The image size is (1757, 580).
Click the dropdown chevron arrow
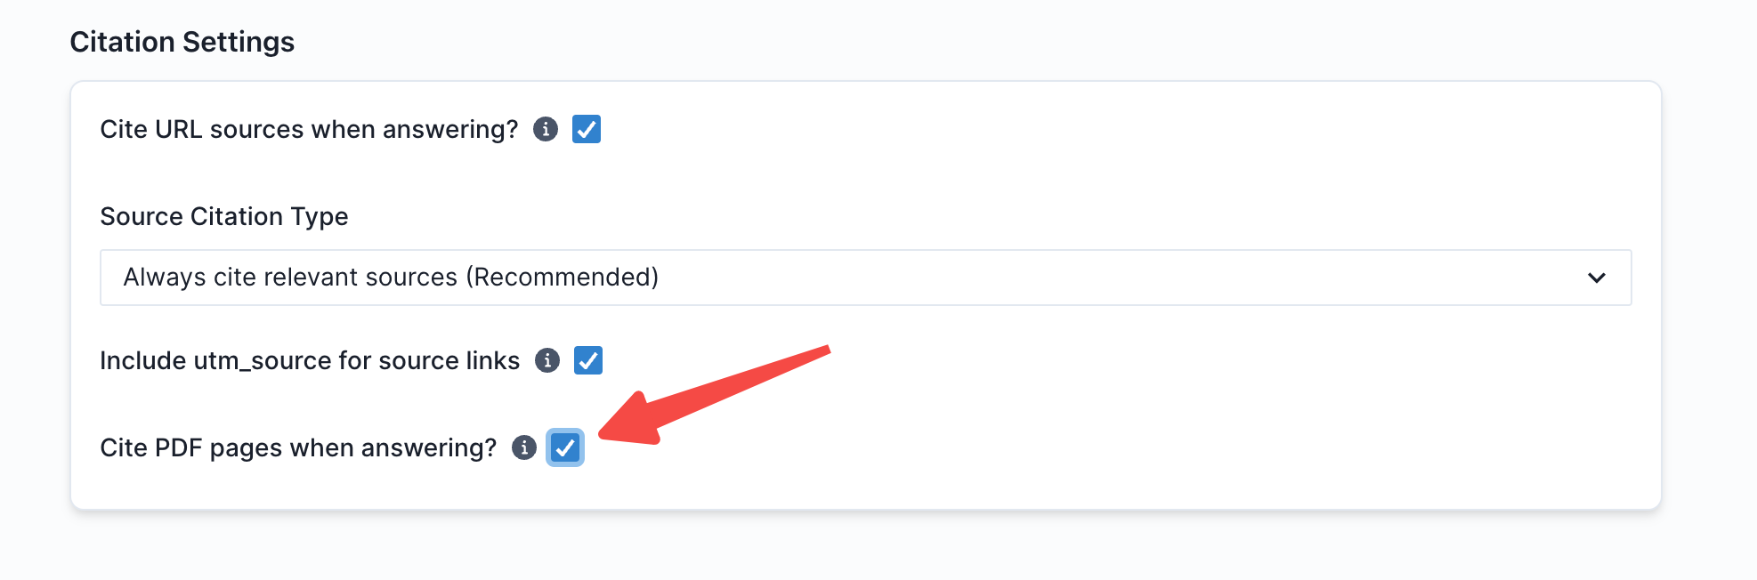click(1597, 278)
